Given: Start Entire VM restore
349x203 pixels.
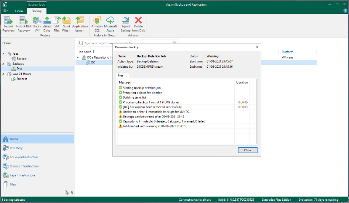Looking at the screenshot, I should (x=37, y=24).
